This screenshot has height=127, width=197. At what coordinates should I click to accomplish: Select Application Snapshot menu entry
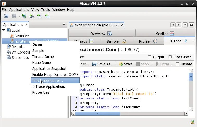(x=55, y=69)
